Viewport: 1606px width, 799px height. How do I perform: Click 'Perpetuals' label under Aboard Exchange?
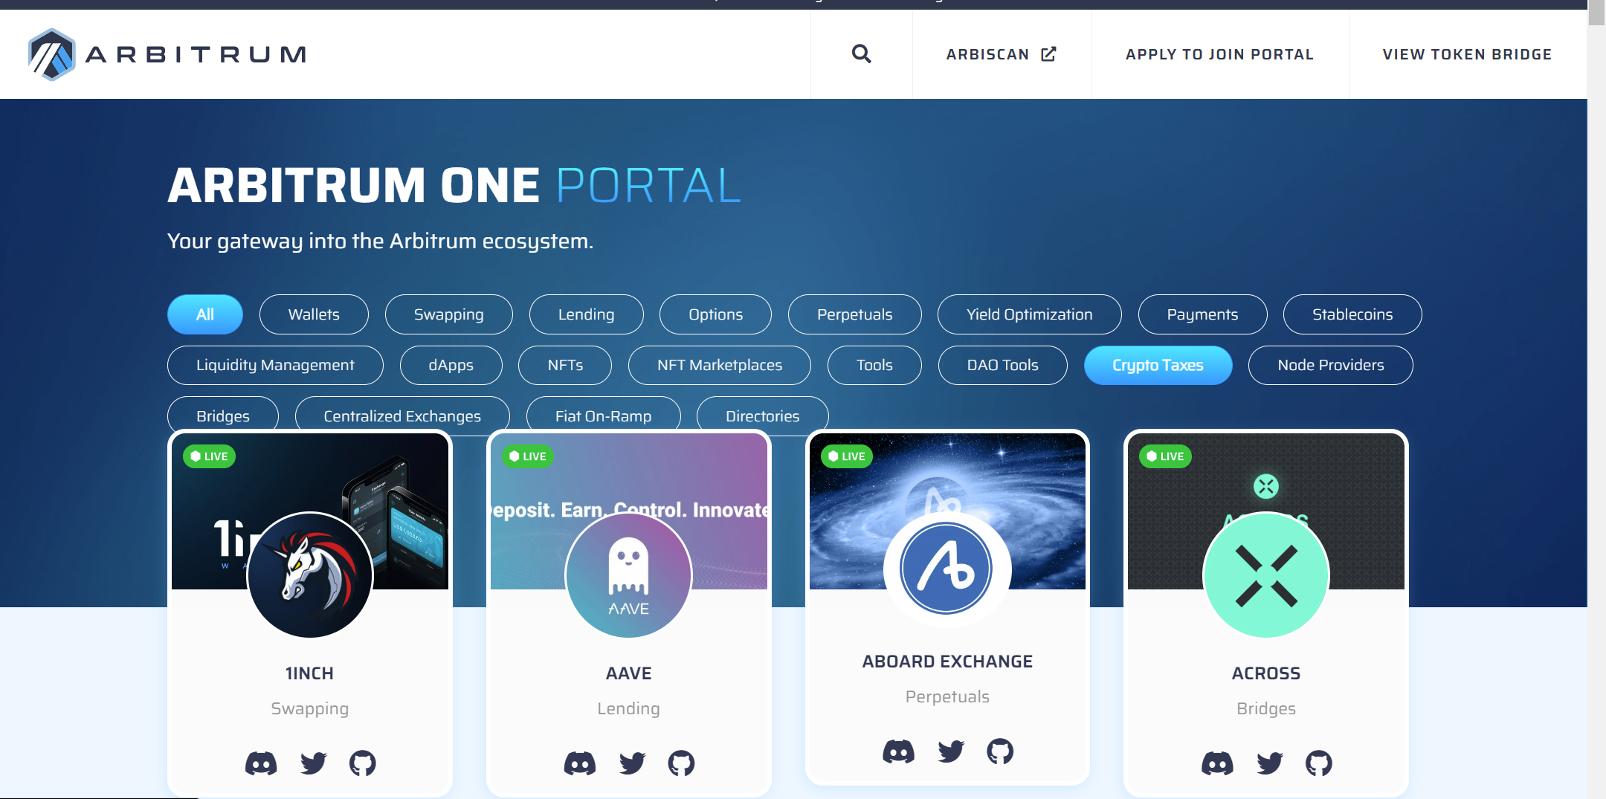tap(947, 696)
